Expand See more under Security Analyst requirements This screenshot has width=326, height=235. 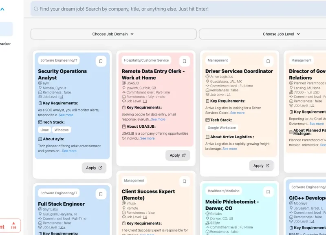coord(66,115)
